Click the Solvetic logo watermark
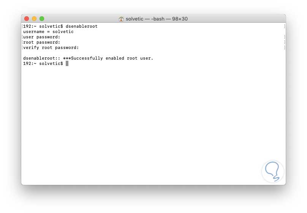Screen dimensions: 307x213 [x=273, y=171]
